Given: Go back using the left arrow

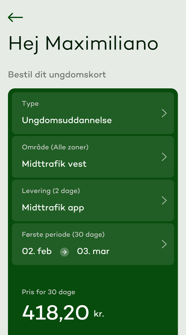Looking at the screenshot, I should (x=15, y=17).
